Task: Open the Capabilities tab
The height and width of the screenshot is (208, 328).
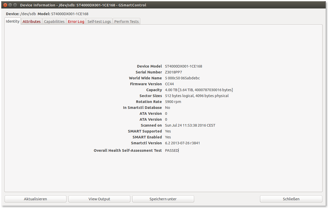Action: (54, 22)
